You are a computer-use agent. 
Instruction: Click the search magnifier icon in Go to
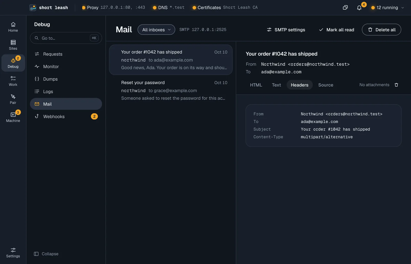click(x=37, y=38)
